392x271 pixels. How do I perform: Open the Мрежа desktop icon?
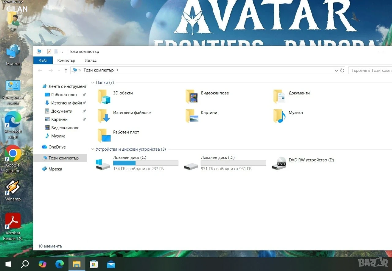[x=13, y=55]
